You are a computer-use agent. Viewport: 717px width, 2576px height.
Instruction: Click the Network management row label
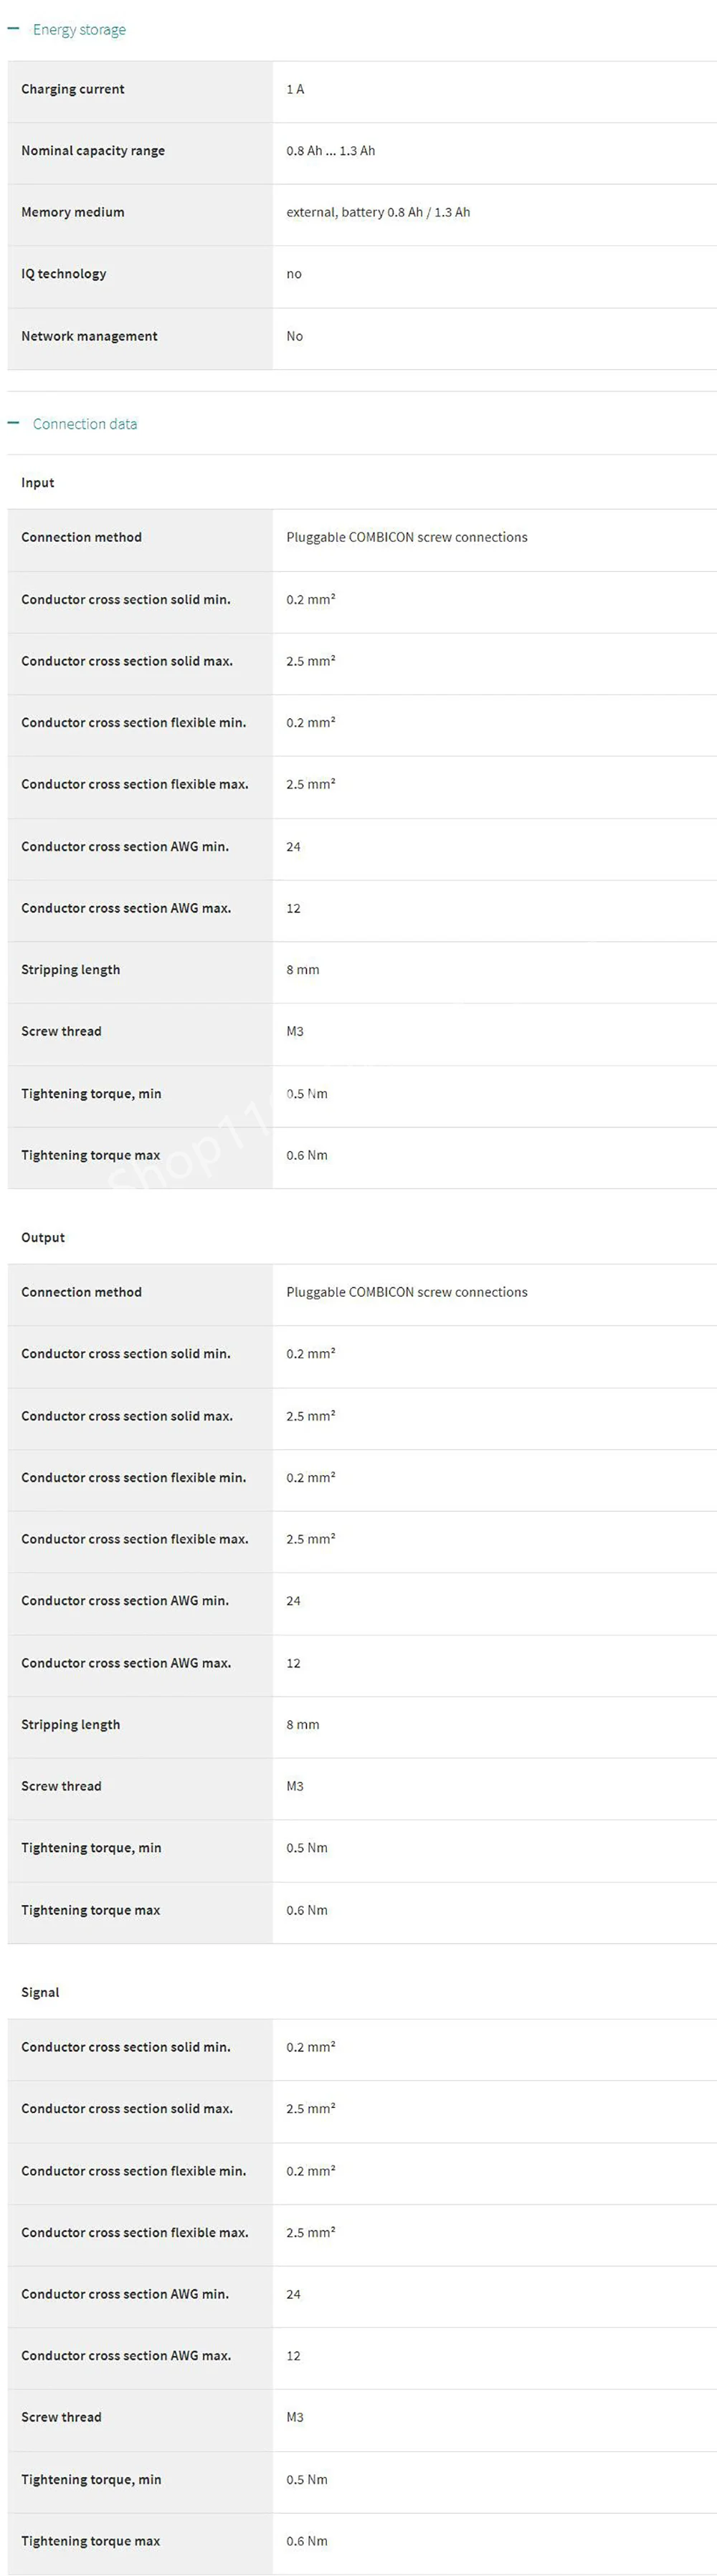89,336
